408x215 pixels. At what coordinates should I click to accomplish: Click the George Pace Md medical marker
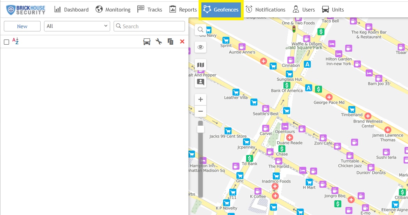(329, 97)
